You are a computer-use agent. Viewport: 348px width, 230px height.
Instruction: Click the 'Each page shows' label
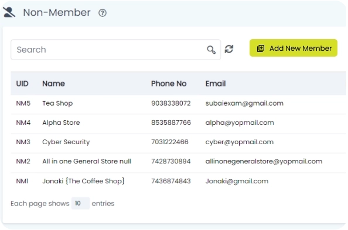point(40,204)
